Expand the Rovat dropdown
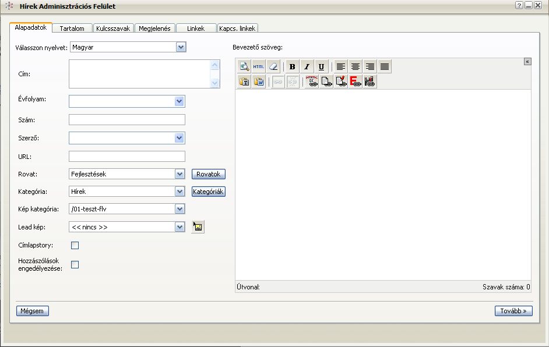The height and width of the screenshot is (347, 549). pyautogui.click(x=180, y=174)
